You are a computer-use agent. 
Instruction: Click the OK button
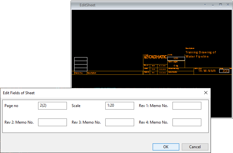[x=166, y=147]
